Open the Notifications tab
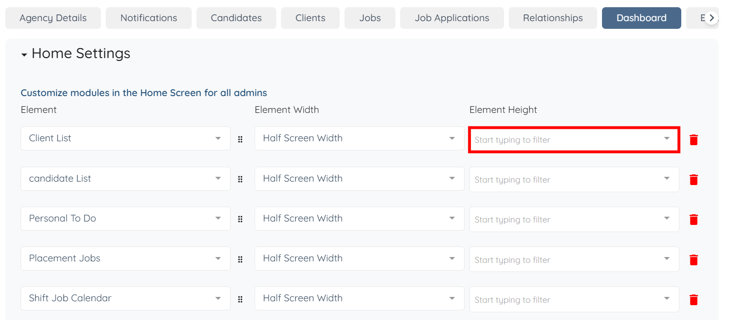The image size is (737, 320). 148,18
